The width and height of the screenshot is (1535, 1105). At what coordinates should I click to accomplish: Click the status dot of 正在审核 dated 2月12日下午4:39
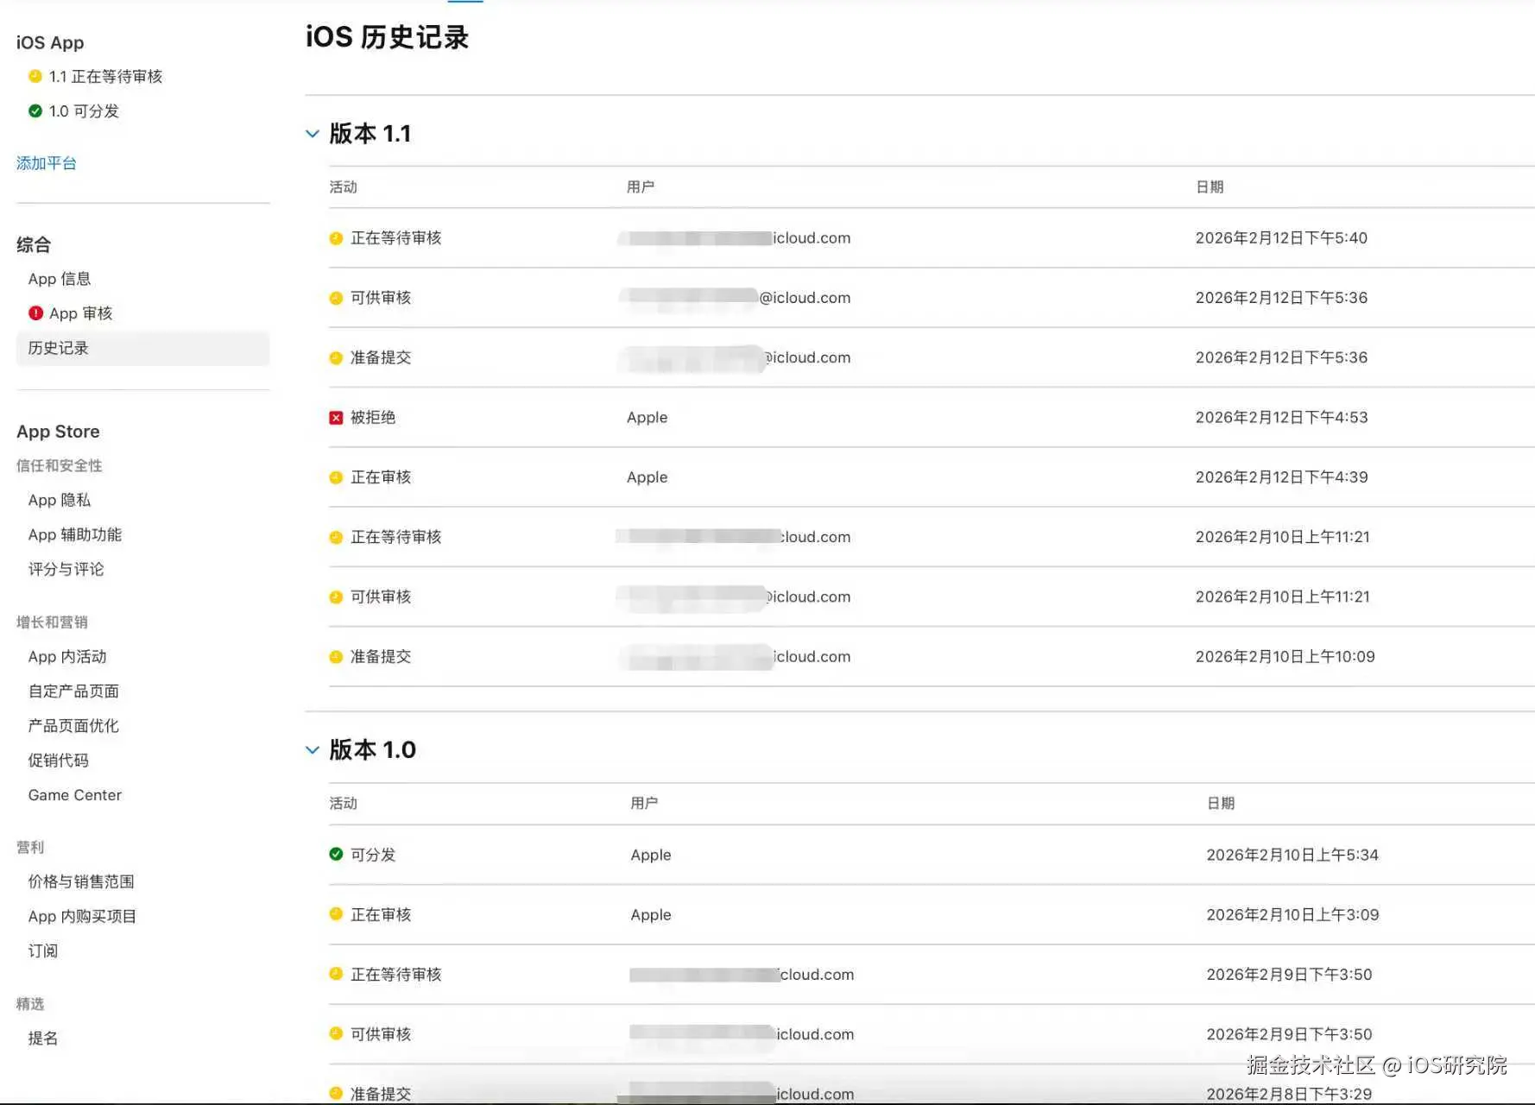pyautogui.click(x=336, y=477)
